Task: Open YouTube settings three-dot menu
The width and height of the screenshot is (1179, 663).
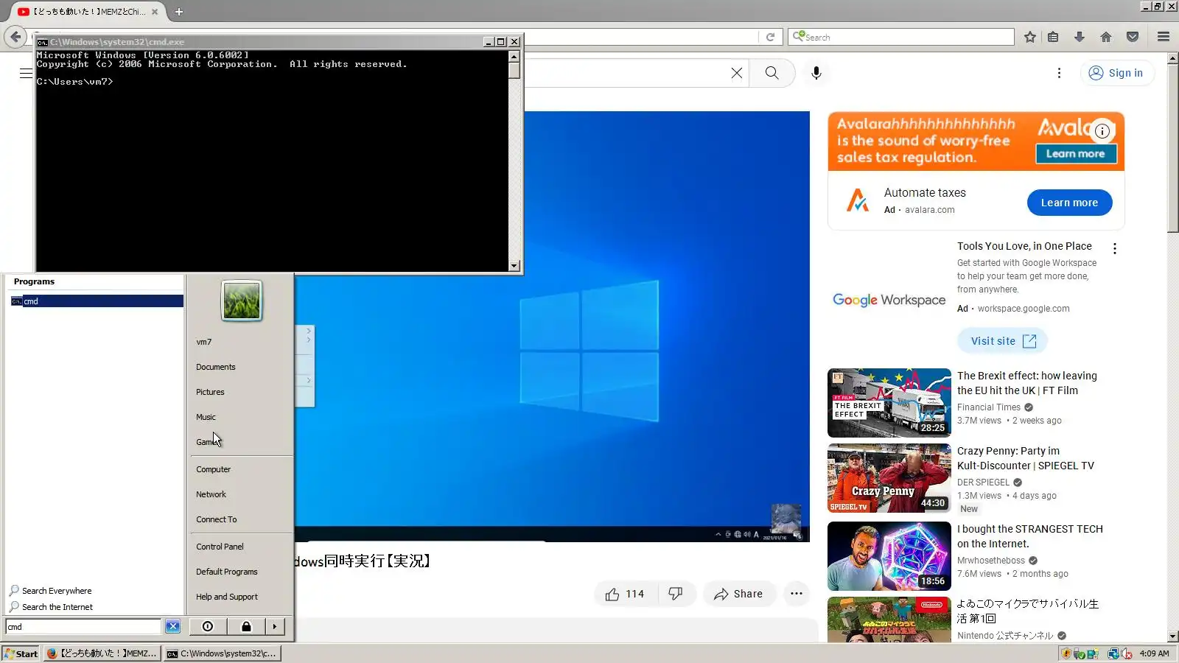Action: click(x=1059, y=73)
